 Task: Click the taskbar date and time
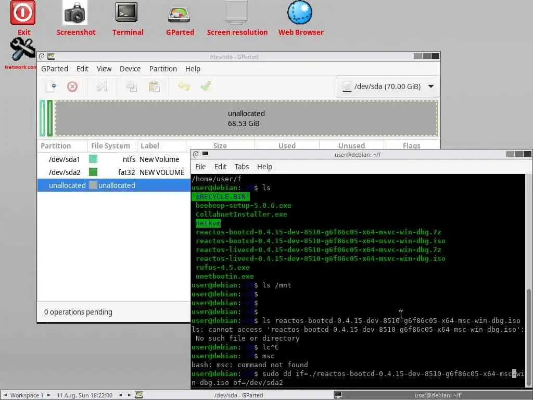84,395
